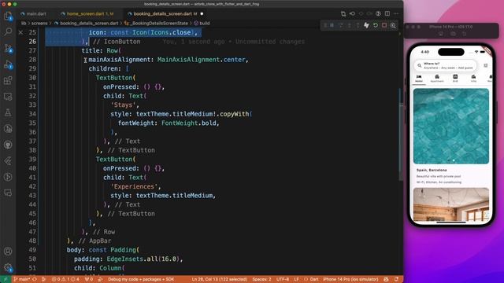Viewport: 504px width, 283px height.
Task: Tap the wooden interior photo listing in Simulator
Action: (451, 204)
